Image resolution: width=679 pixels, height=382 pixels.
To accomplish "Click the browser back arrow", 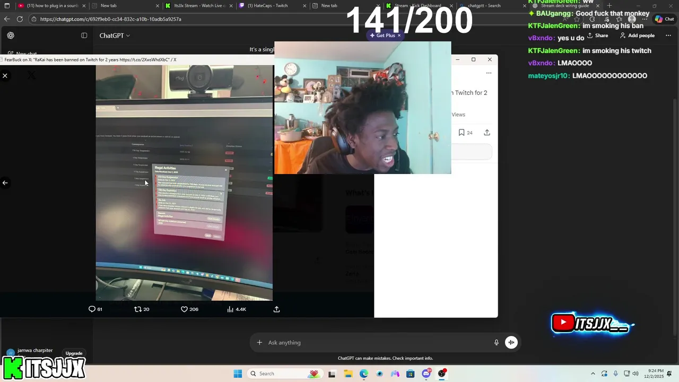I will point(7,19).
